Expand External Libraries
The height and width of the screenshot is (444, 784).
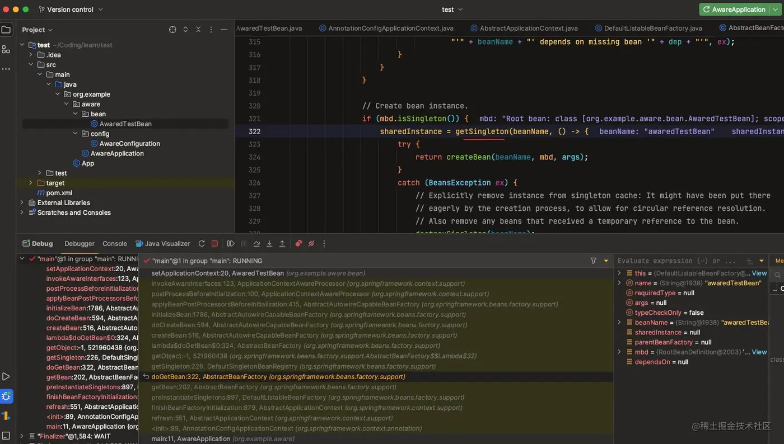click(x=22, y=202)
